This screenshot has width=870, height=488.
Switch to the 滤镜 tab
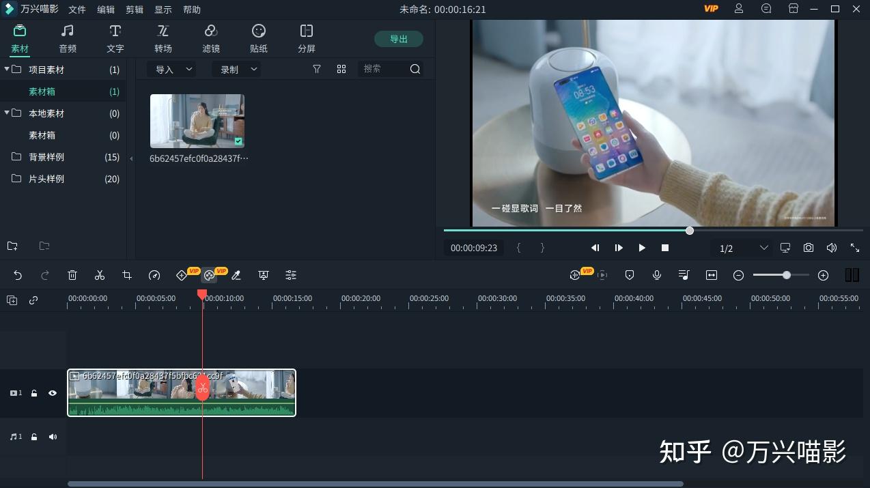pyautogui.click(x=211, y=39)
